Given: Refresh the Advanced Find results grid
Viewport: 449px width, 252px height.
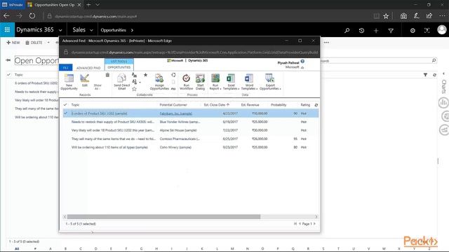Looking at the screenshot, I should pos(316,105).
